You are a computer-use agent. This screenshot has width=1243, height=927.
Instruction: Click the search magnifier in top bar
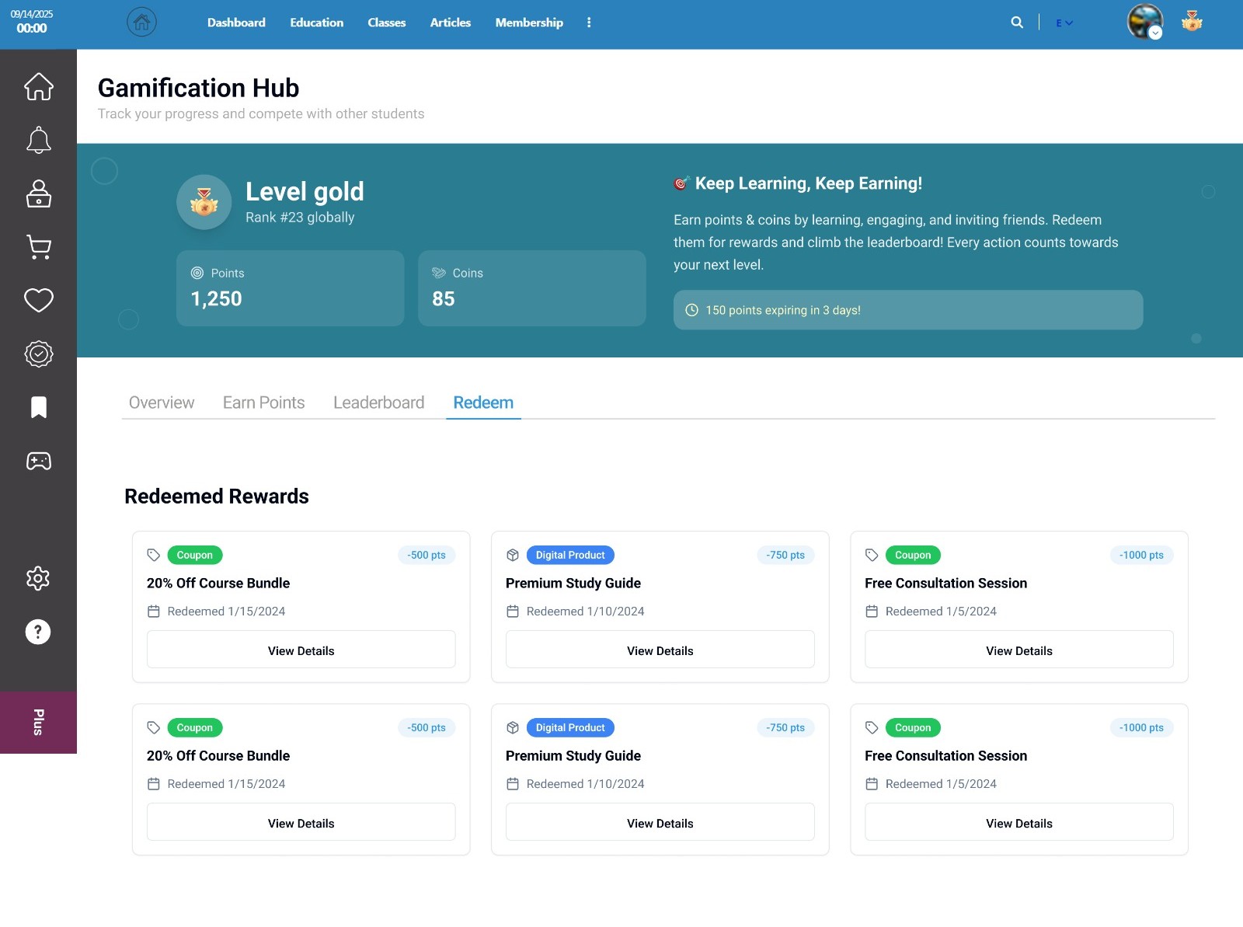[1017, 23]
